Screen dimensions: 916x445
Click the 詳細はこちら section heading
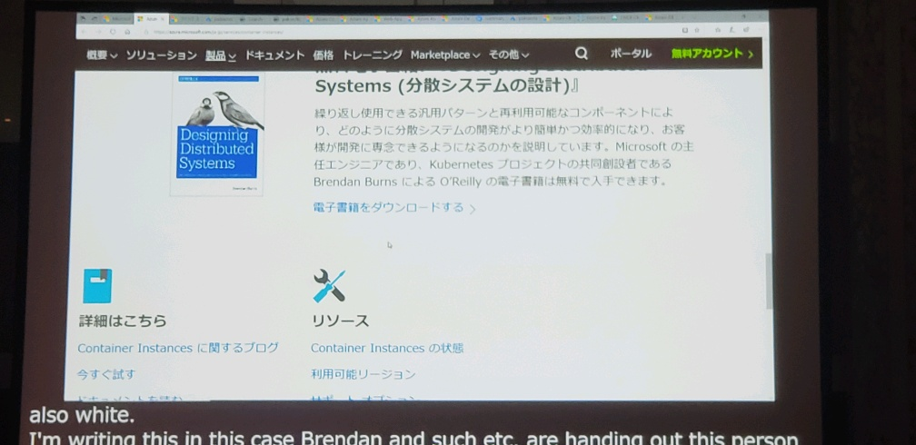click(123, 321)
